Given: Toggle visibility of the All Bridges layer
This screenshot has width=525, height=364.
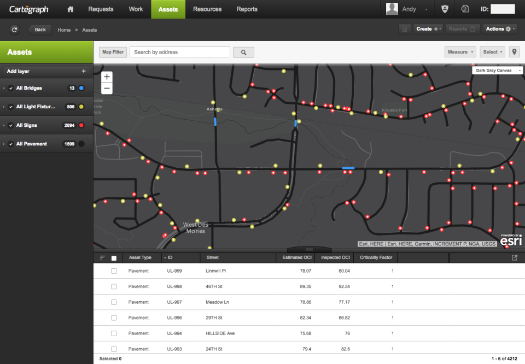Looking at the screenshot, I should [10, 87].
